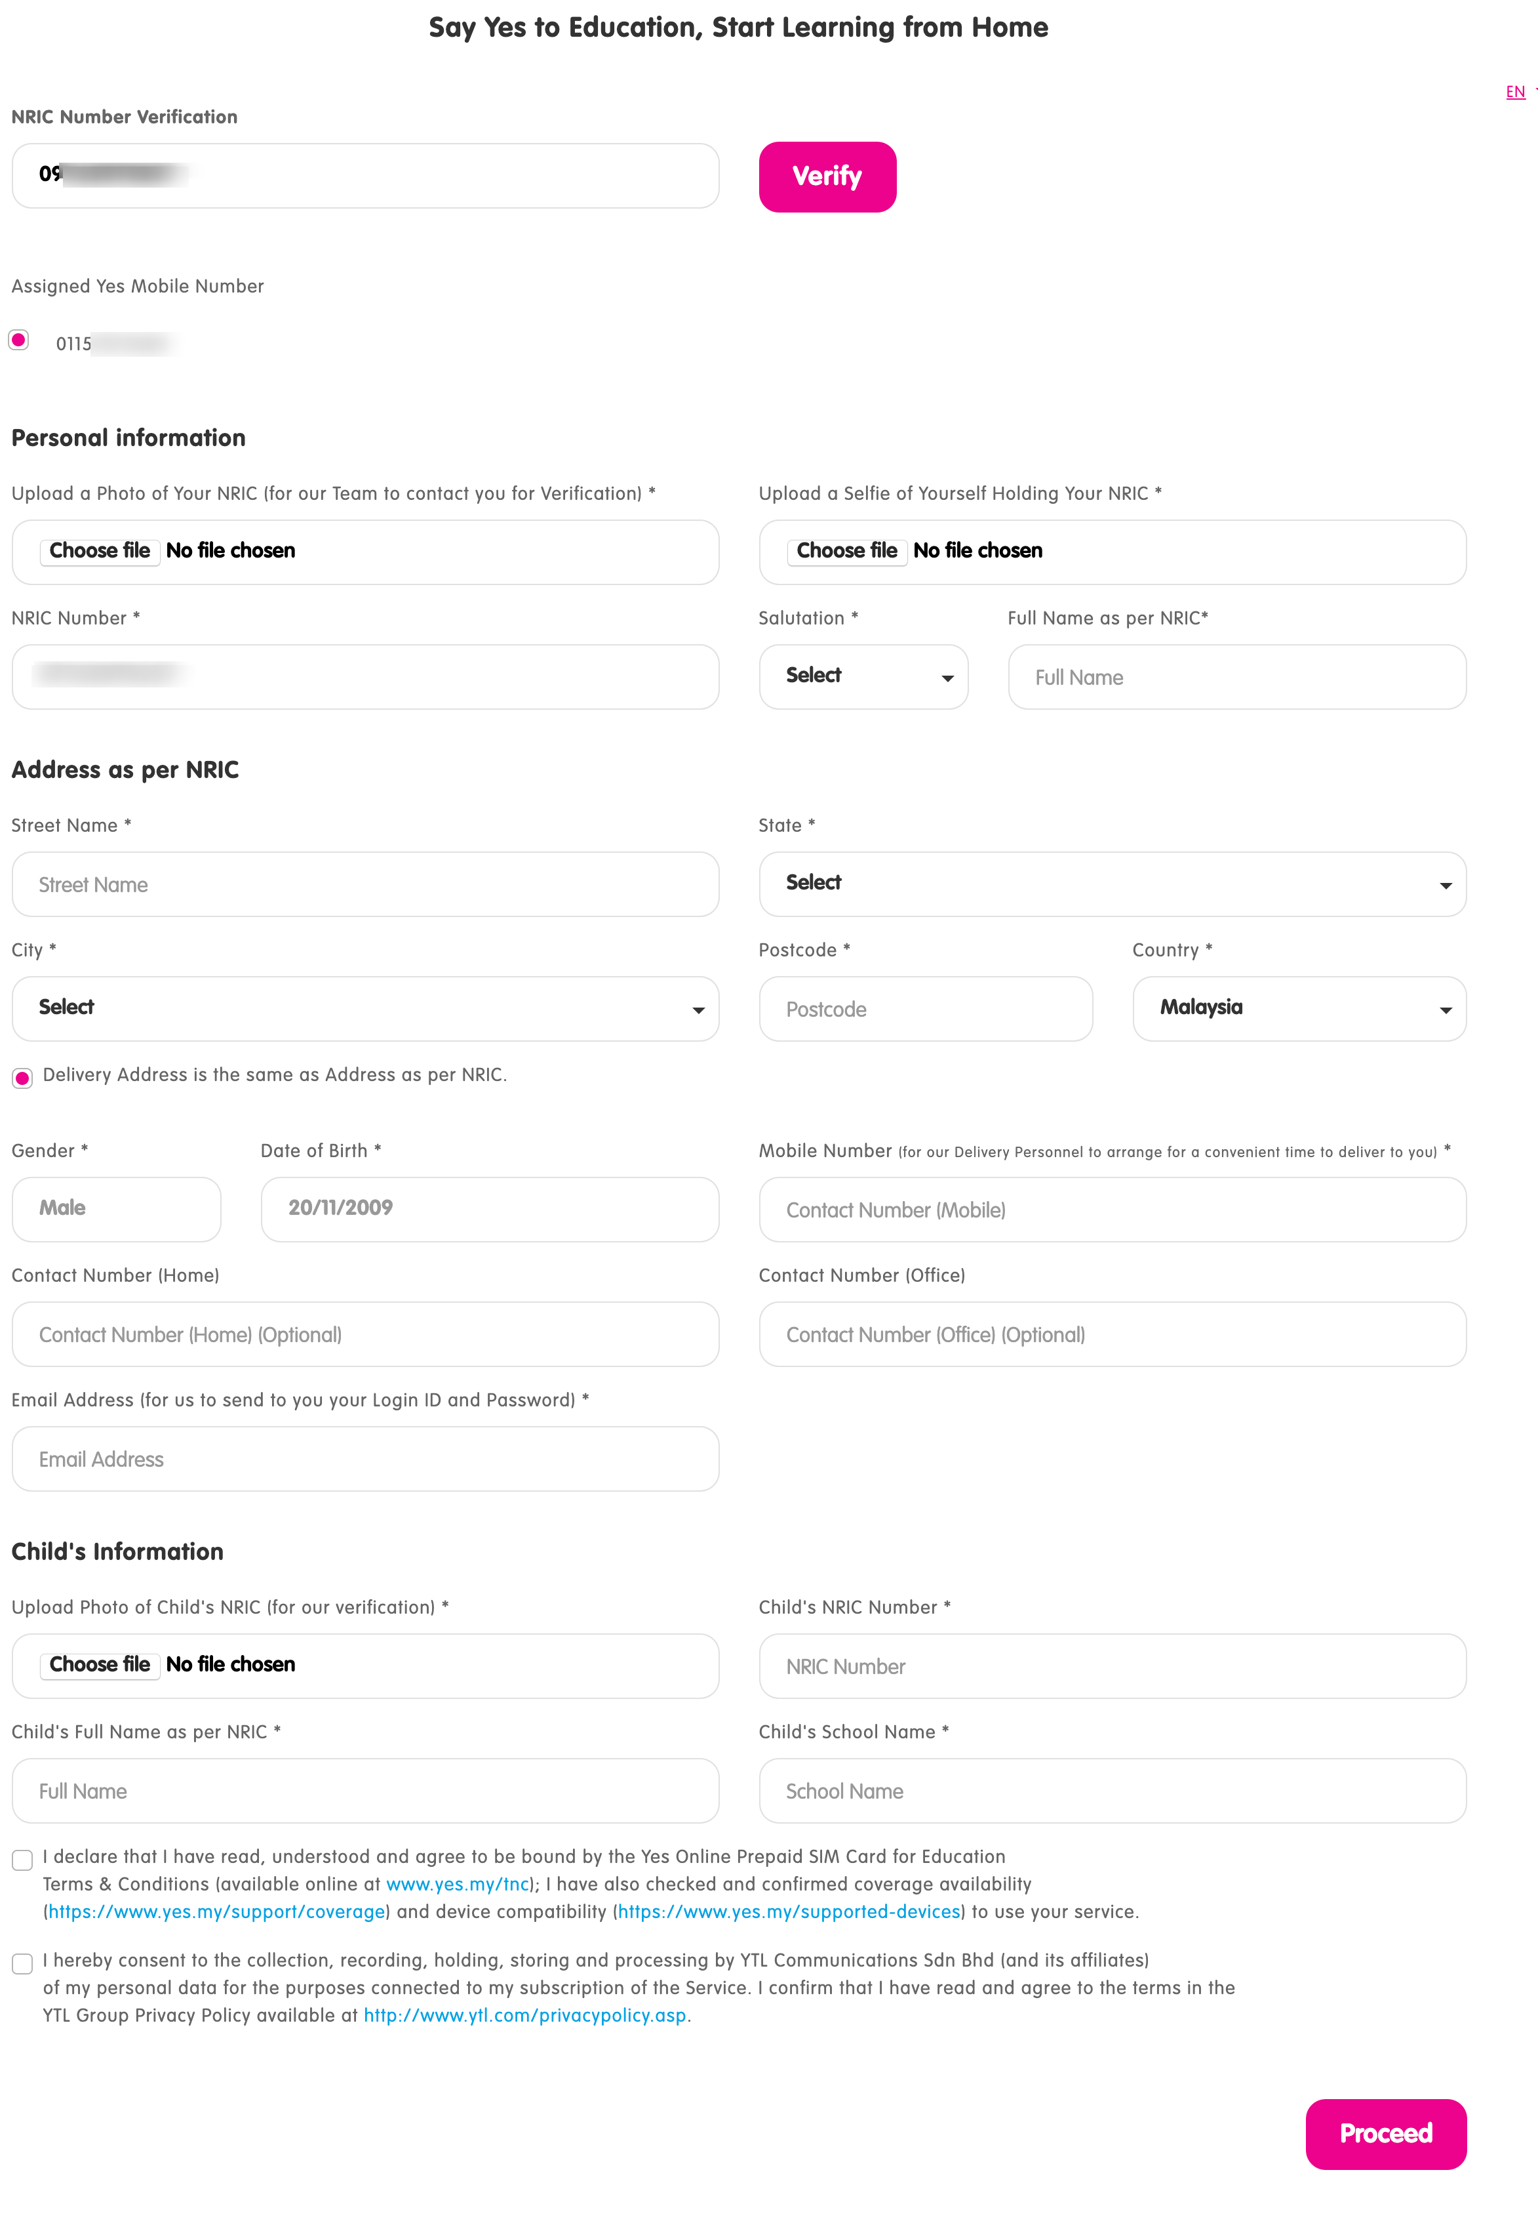Choose file for selfie holding NRIC

click(x=847, y=550)
